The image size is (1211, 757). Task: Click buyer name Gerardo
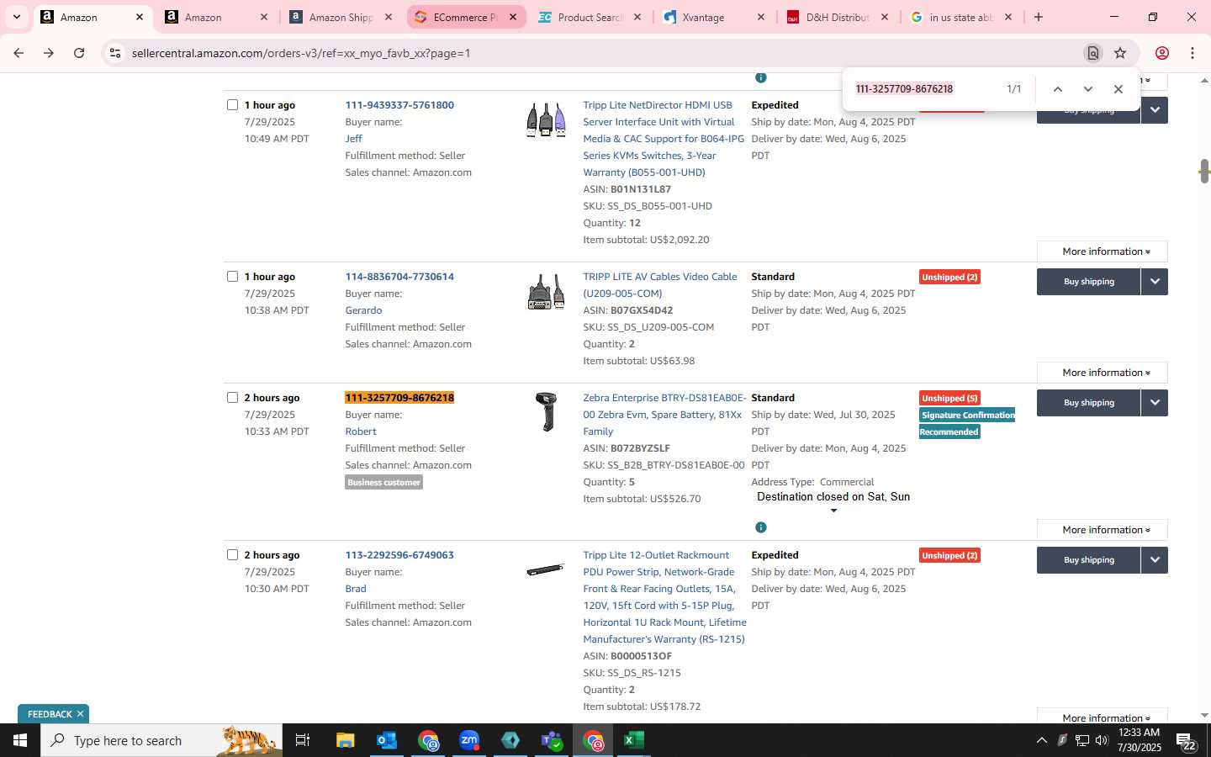click(x=363, y=310)
